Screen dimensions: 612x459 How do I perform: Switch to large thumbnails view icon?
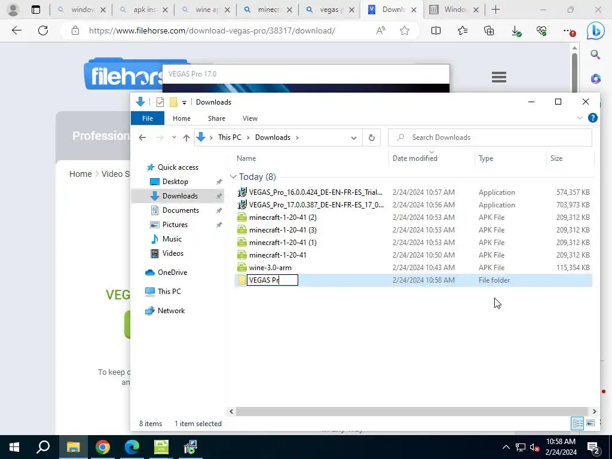(590, 423)
